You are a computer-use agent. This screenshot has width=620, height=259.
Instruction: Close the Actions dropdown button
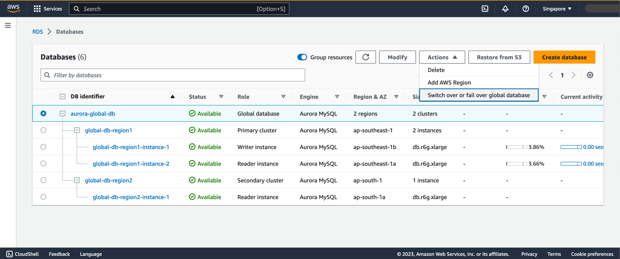442,57
